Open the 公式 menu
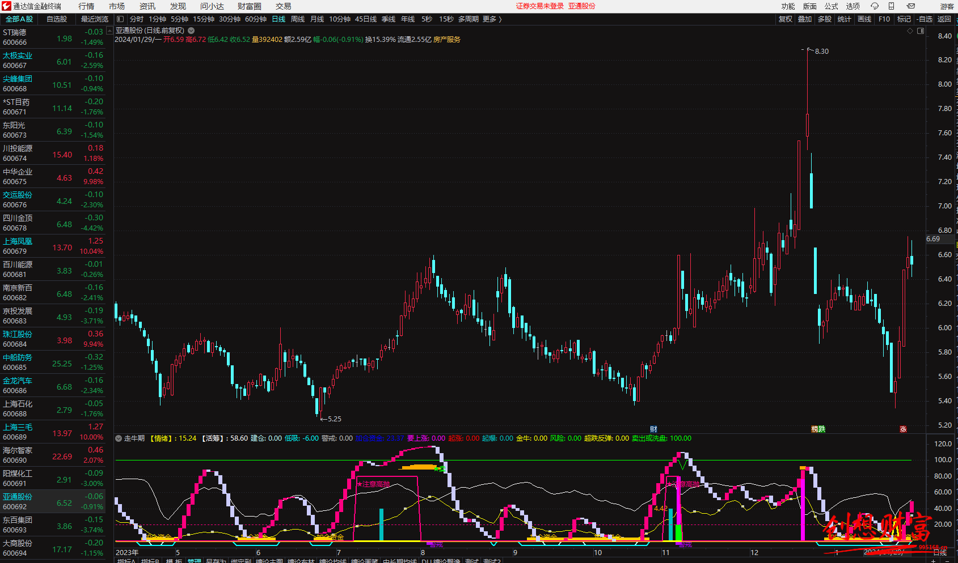The height and width of the screenshot is (563, 958). coord(832,6)
